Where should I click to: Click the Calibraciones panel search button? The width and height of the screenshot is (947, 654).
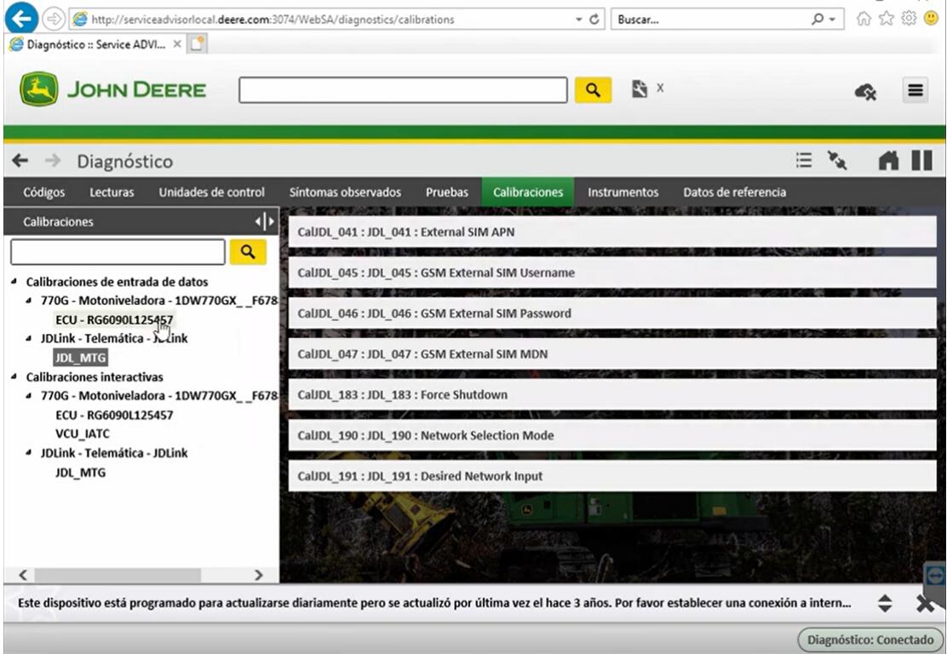pyautogui.click(x=248, y=252)
